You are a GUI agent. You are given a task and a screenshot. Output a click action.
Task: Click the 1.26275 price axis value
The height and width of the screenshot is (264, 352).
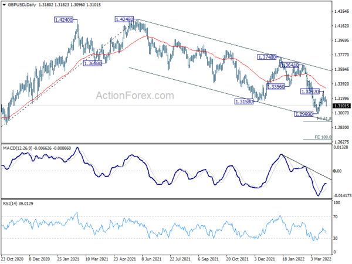coord(341,142)
